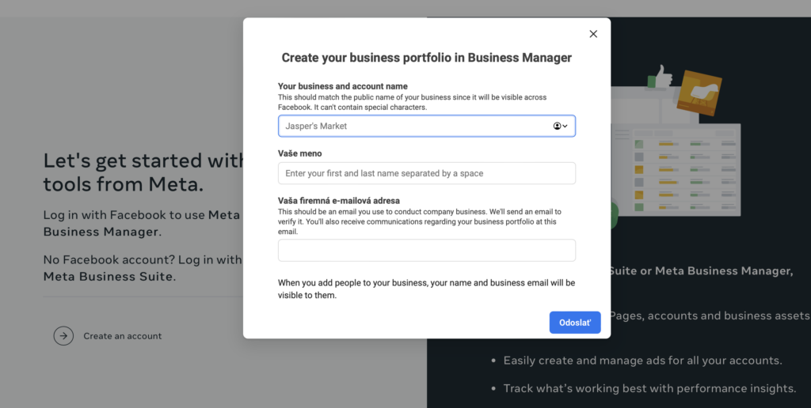Close the business portfolio dialog

tap(593, 34)
